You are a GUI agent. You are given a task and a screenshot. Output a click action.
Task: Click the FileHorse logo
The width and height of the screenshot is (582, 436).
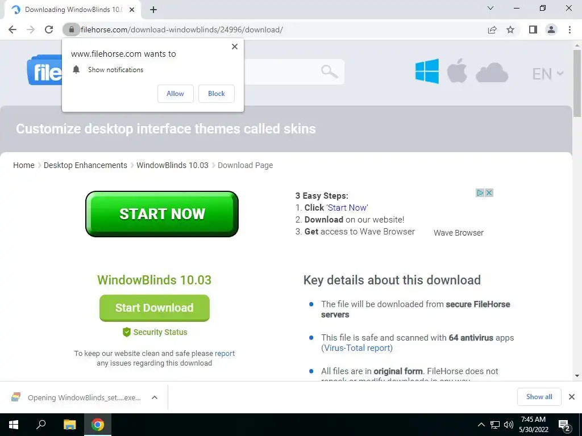[x=44, y=70]
